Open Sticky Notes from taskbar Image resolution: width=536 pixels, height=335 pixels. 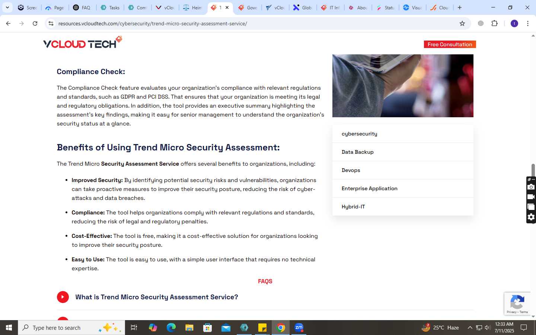[262, 328]
